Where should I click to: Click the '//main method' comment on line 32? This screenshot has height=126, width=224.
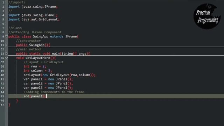28,49
